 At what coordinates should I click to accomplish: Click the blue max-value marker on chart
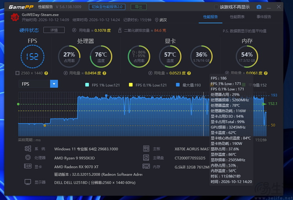click(x=106, y=96)
